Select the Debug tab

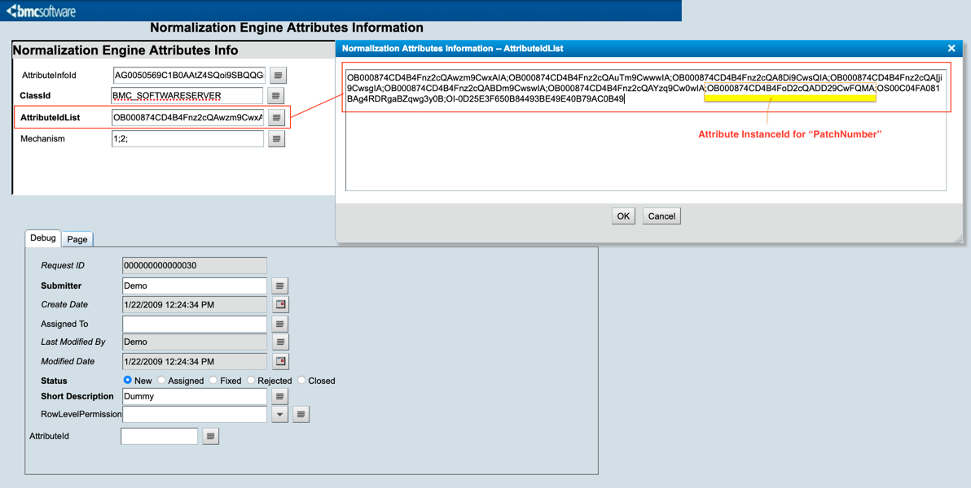[43, 238]
